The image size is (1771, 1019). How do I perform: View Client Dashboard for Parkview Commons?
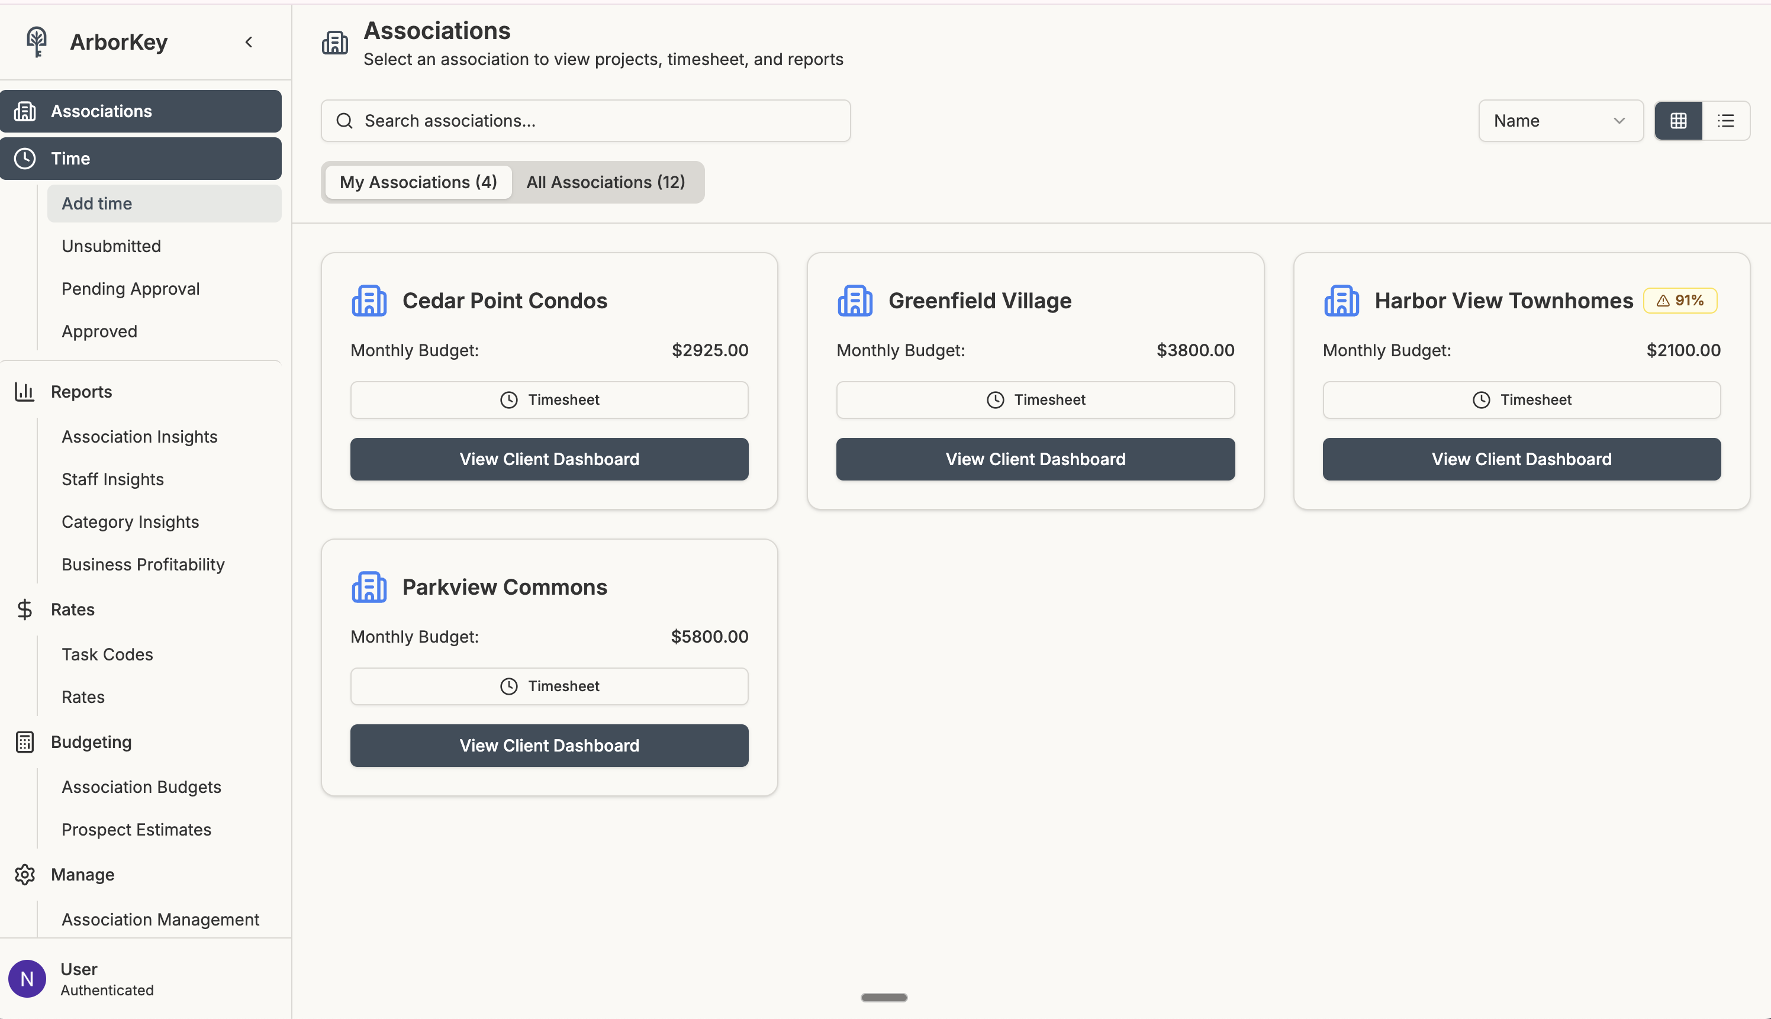click(x=549, y=746)
